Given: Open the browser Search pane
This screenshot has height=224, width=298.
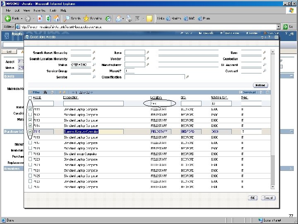Looking at the screenshot, I should tap(72, 19).
